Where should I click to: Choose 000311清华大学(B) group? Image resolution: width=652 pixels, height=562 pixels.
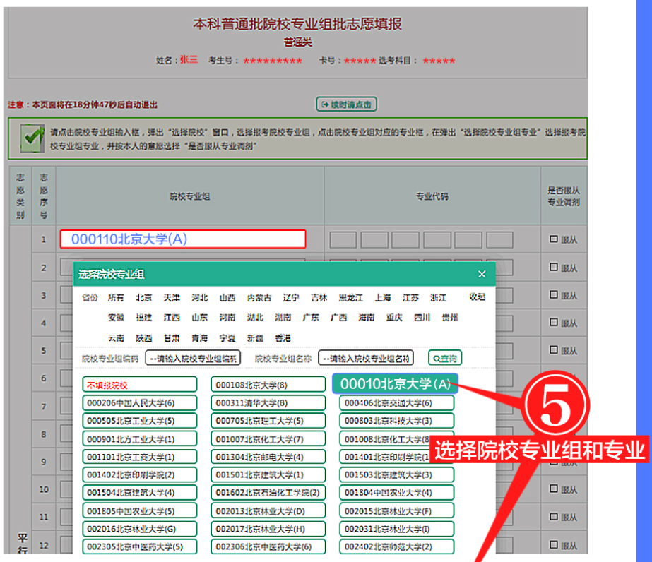point(268,403)
